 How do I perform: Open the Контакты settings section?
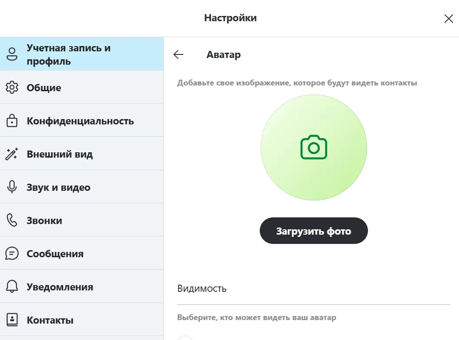[82, 320]
